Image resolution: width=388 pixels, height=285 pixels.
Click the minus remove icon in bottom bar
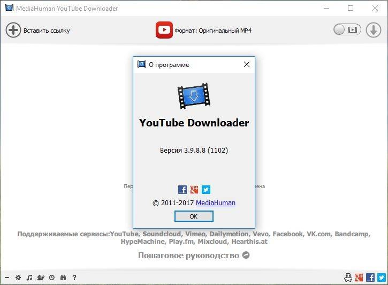pyautogui.click(x=7, y=277)
